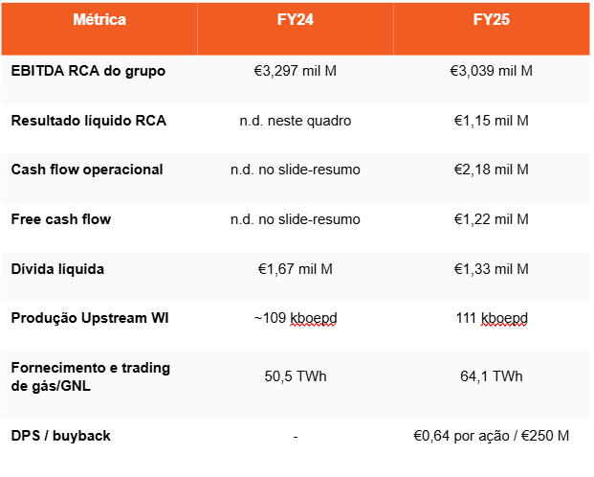The height and width of the screenshot is (477, 594).
Task: Click the €1,15 mil M value
Action: [x=491, y=121]
